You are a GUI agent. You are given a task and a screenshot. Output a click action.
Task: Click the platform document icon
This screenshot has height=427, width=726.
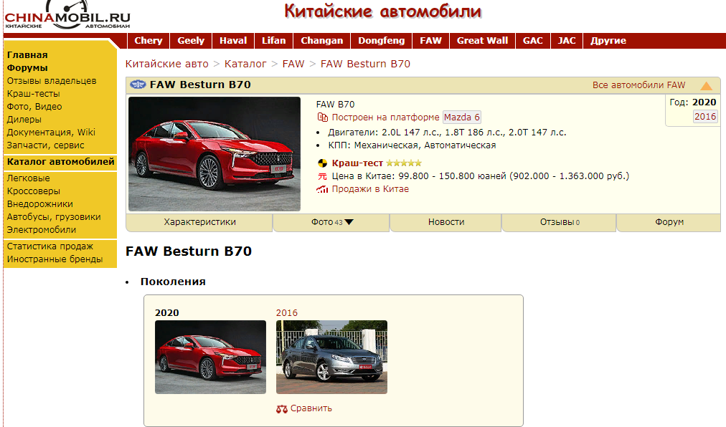pyautogui.click(x=322, y=117)
